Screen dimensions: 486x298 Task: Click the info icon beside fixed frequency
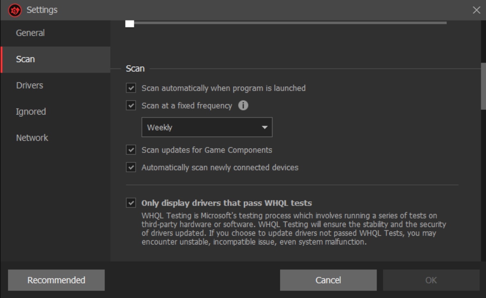coord(243,106)
